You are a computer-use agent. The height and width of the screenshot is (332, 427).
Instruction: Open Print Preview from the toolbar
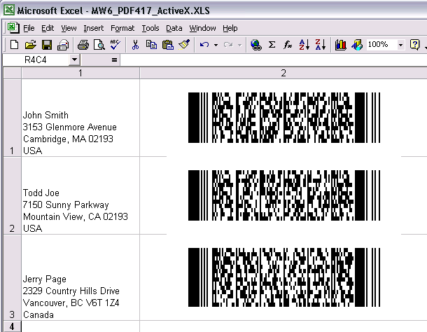[x=99, y=45]
